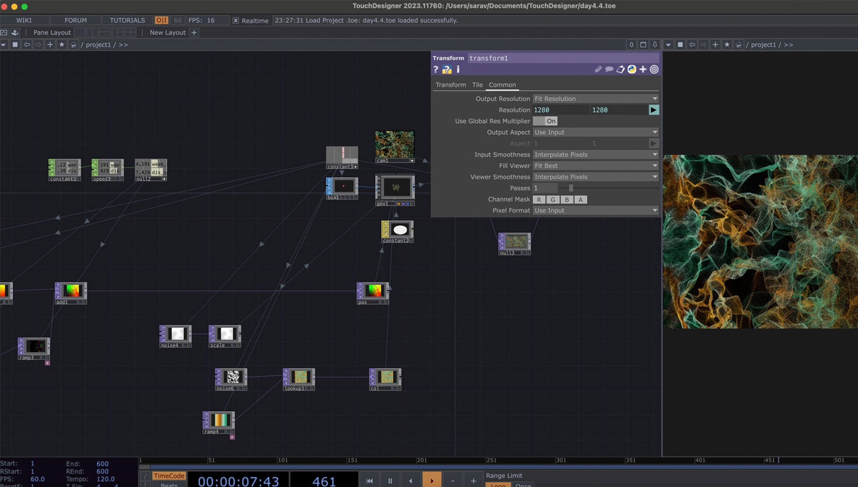This screenshot has width=858, height=487.
Task: Toggle Use Global Res Multiplier On
Action: click(x=545, y=121)
